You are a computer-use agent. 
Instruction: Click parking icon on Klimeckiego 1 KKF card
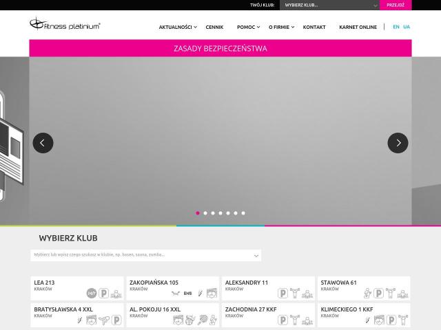tap(391, 320)
